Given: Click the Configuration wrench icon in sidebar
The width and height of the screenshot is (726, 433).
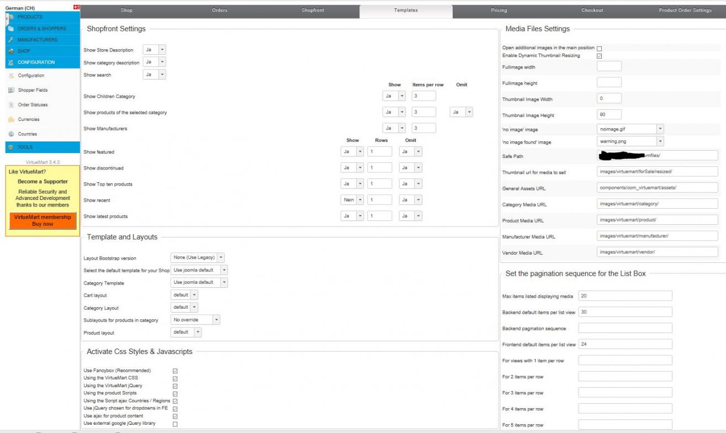Looking at the screenshot, I should [11, 76].
